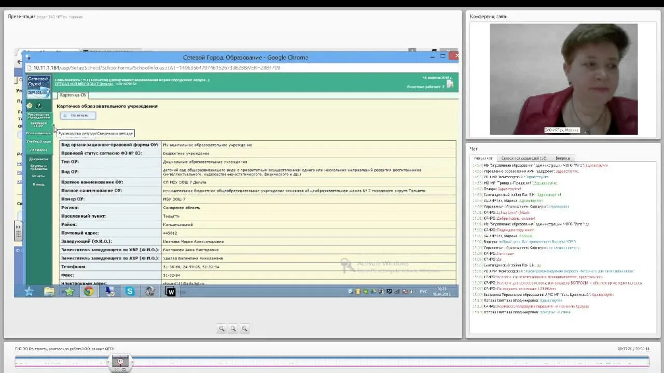Screen dimensions: 664x373
Task: Click the middle magnifier zoom icon
Action: click(233, 328)
